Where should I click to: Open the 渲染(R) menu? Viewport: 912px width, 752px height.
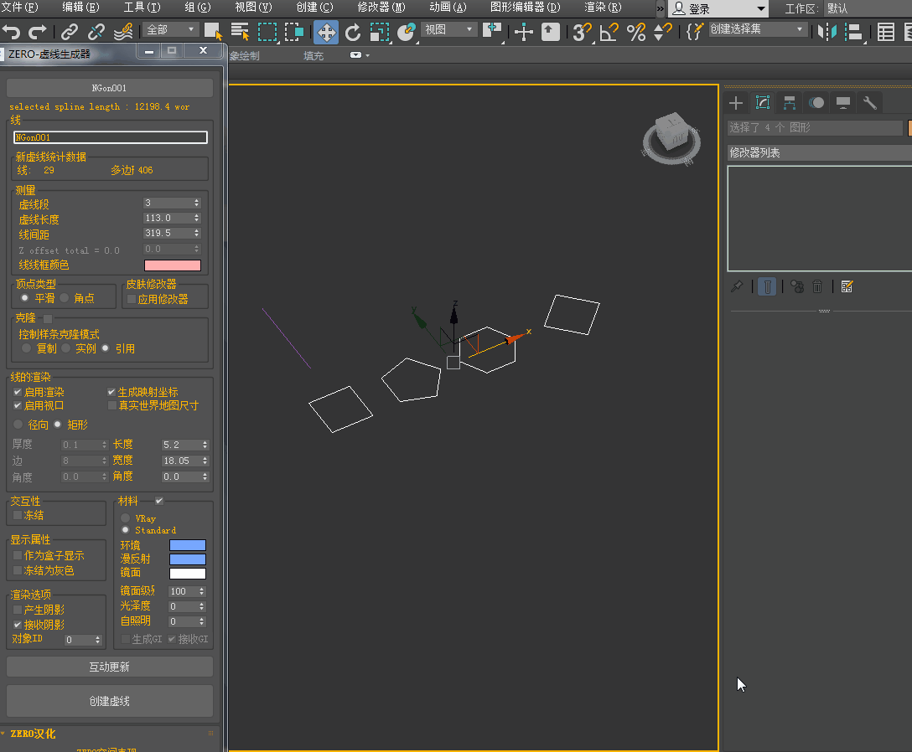click(x=603, y=8)
